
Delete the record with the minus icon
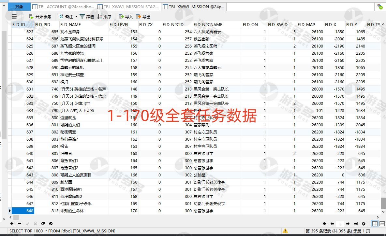20,224
